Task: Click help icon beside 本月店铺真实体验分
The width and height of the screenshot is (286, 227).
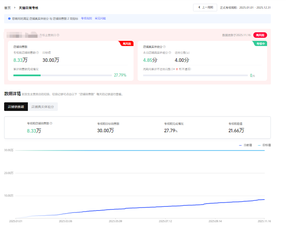Action: pyautogui.click(x=170, y=53)
